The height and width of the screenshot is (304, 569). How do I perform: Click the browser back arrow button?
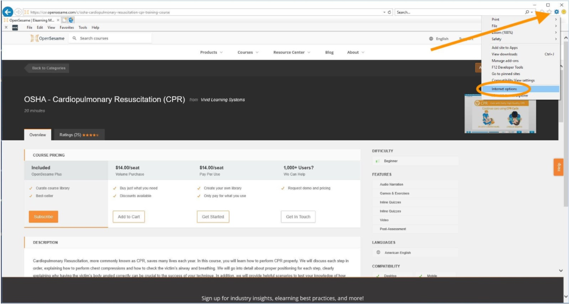(8, 12)
